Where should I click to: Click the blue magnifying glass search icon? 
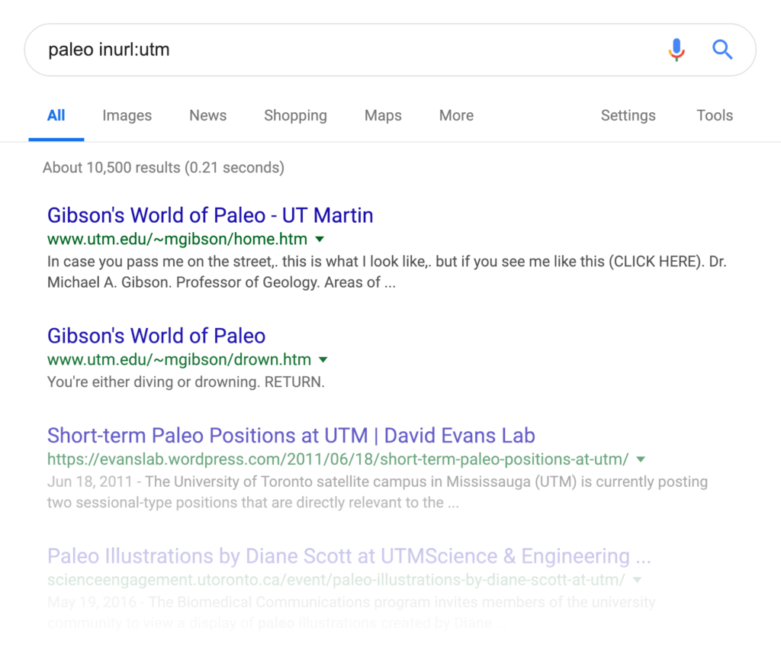pos(722,49)
